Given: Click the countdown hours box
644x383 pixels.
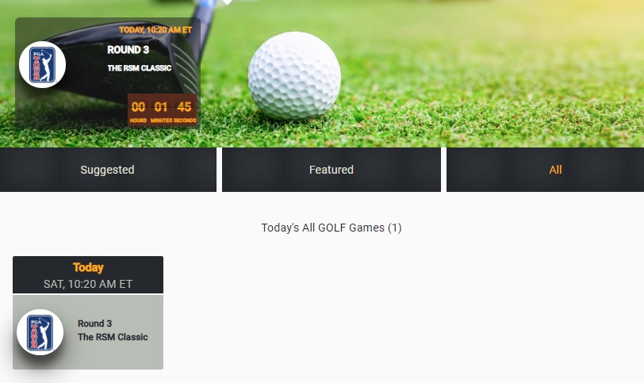Looking at the screenshot, I should [139, 110].
